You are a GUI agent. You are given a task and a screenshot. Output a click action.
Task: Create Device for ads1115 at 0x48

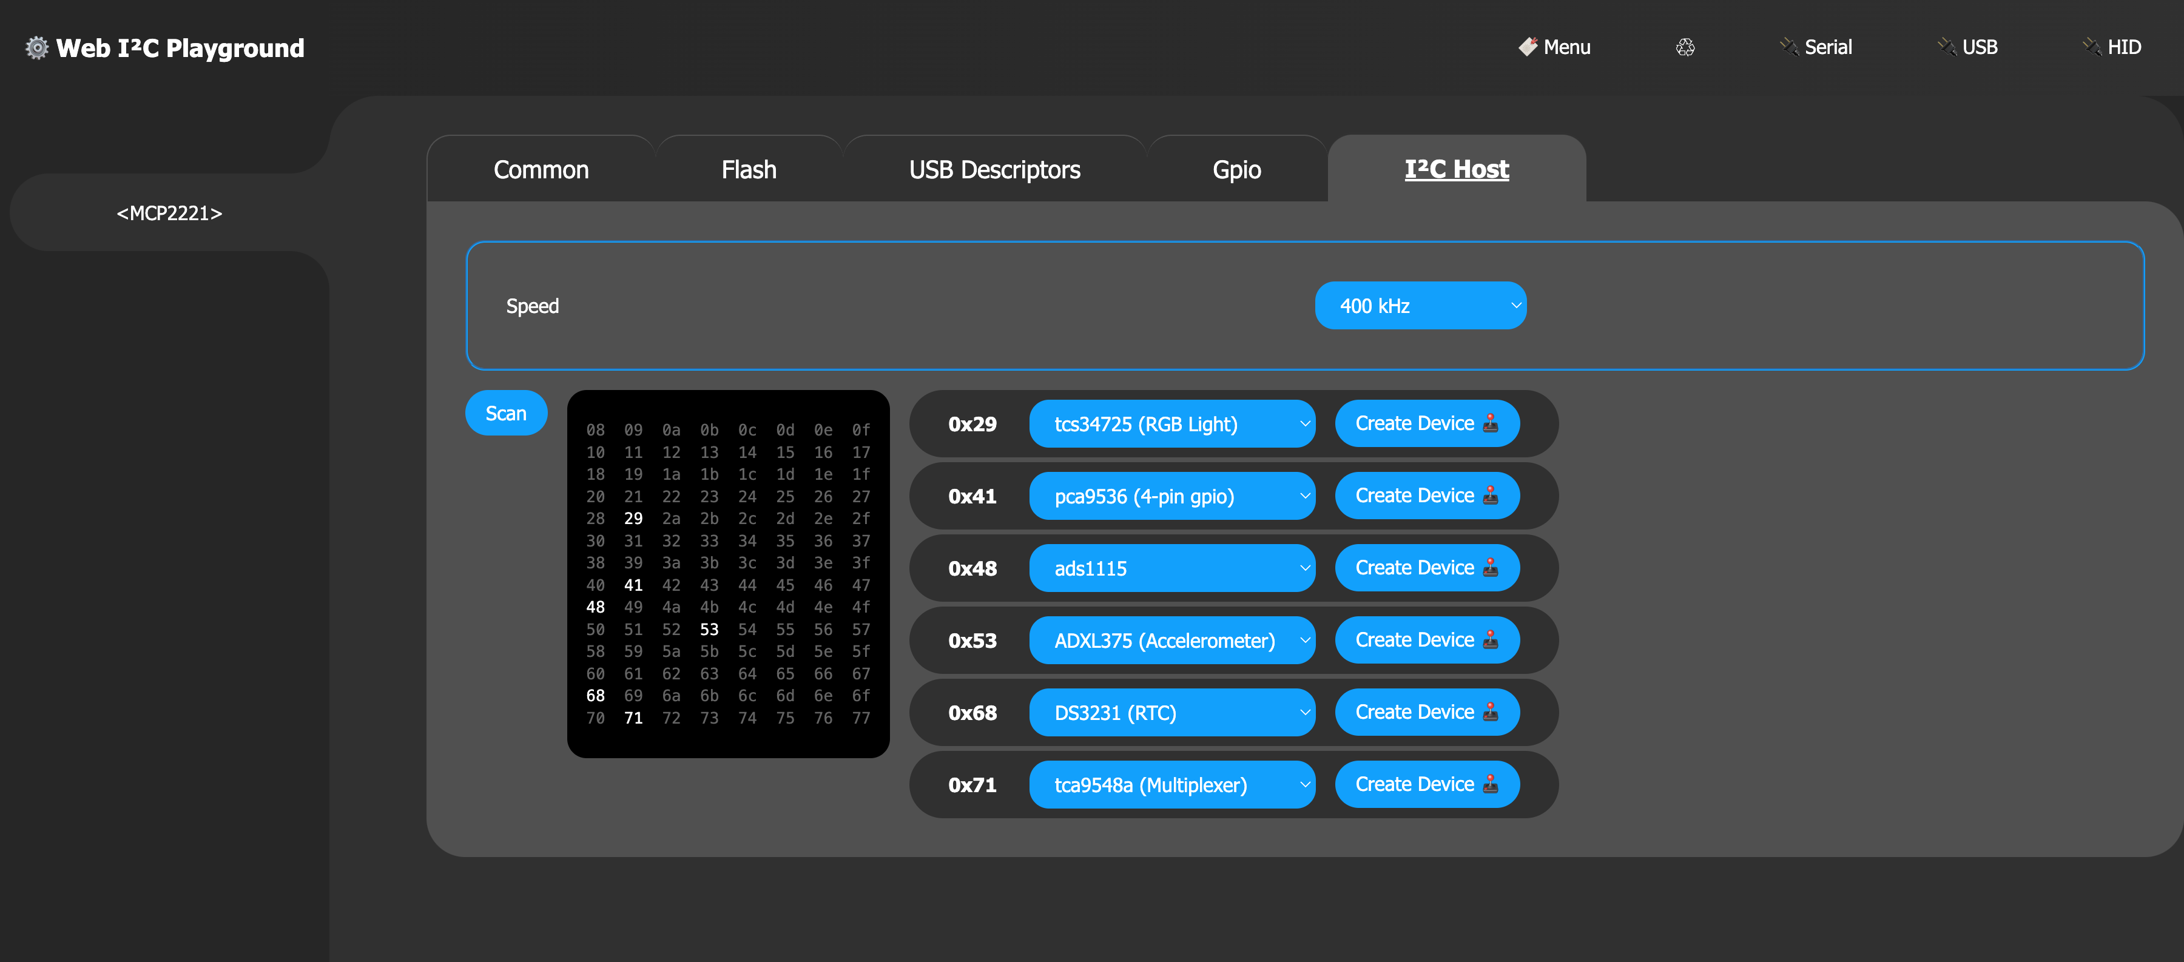[1426, 568]
